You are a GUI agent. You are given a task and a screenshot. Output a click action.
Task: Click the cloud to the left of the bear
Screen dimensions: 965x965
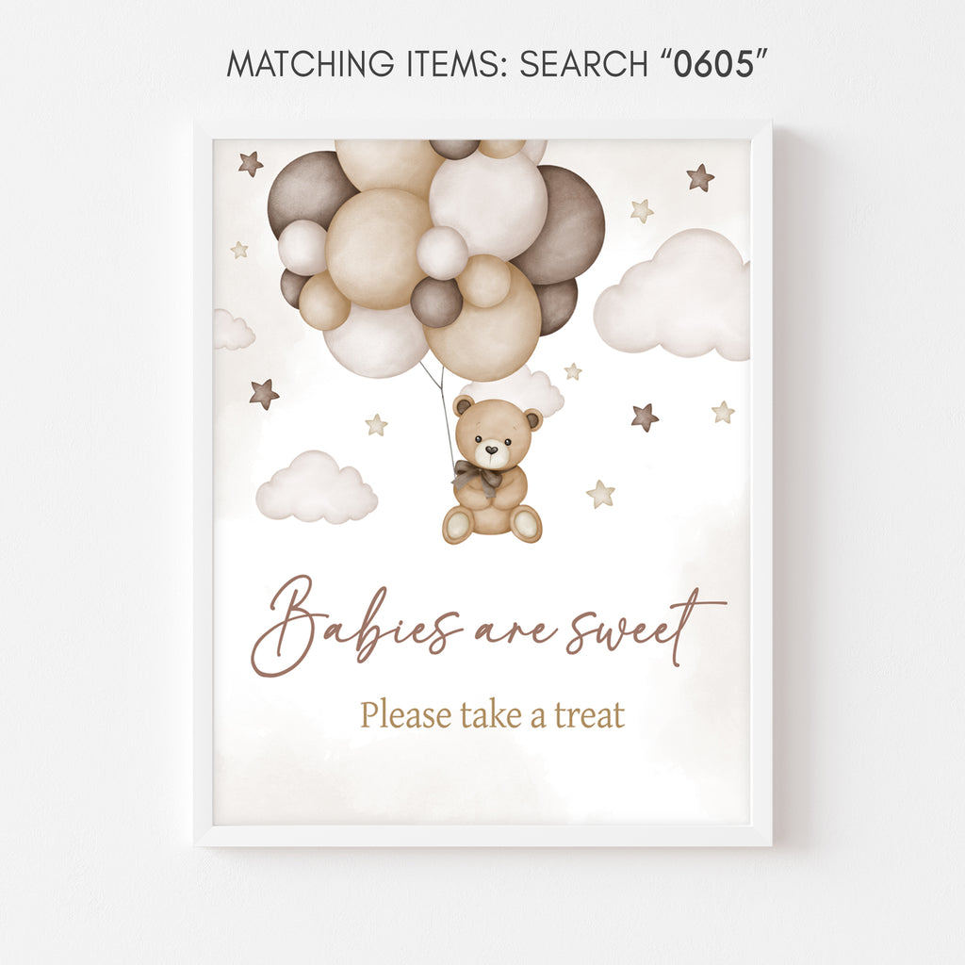tap(317, 487)
